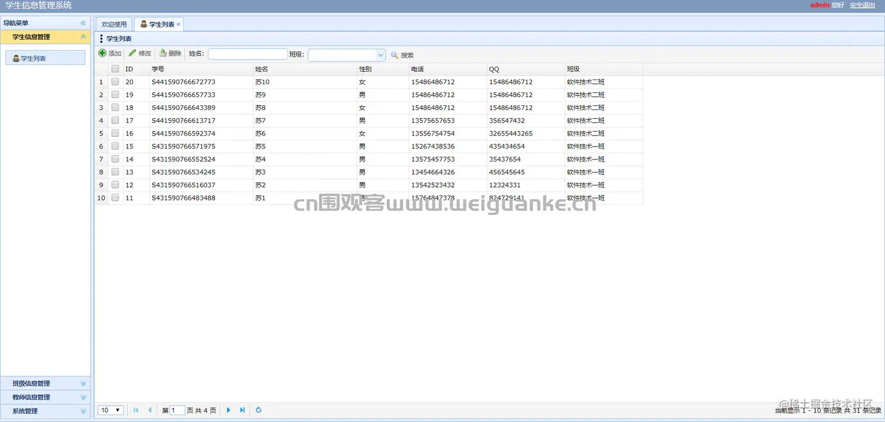Open 学生列表 in the sidebar menu
The height and width of the screenshot is (422, 885).
click(x=46, y=58)
